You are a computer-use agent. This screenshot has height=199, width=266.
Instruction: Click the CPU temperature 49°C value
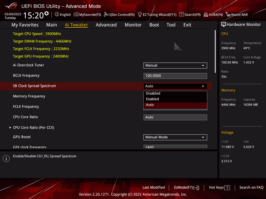[247, 48]
